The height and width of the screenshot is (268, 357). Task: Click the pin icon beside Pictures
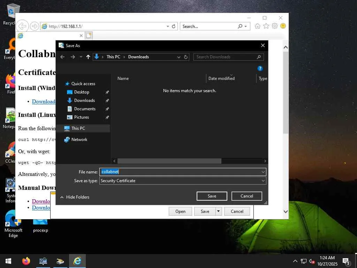(x=107, y=117)
